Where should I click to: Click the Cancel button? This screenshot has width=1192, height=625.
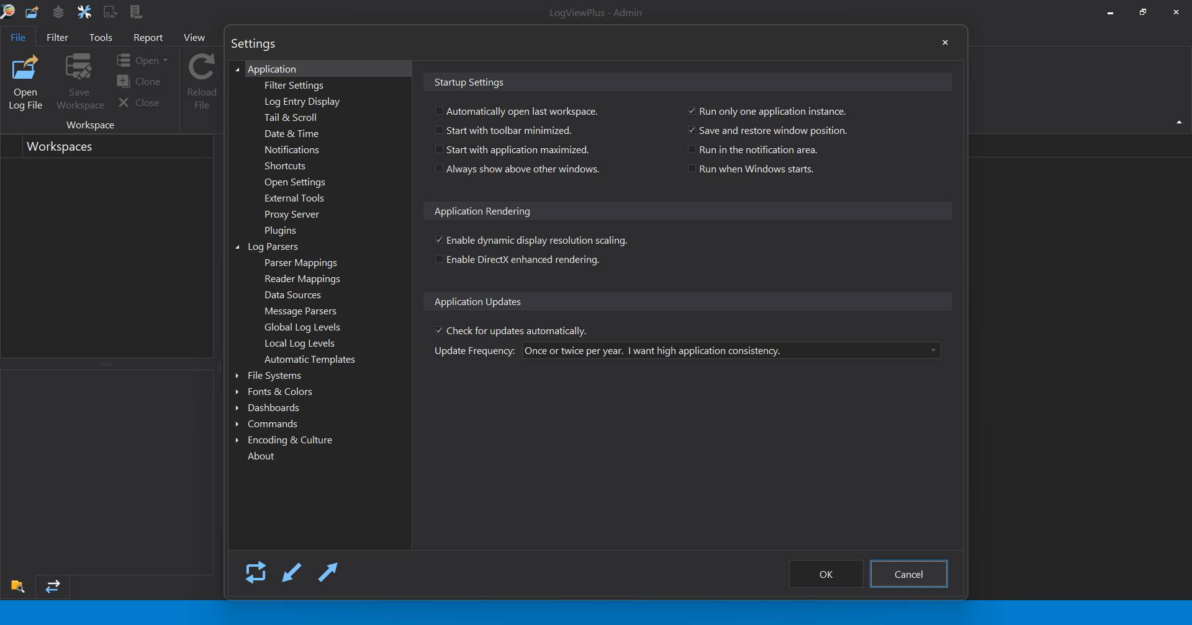coord(908,574)
